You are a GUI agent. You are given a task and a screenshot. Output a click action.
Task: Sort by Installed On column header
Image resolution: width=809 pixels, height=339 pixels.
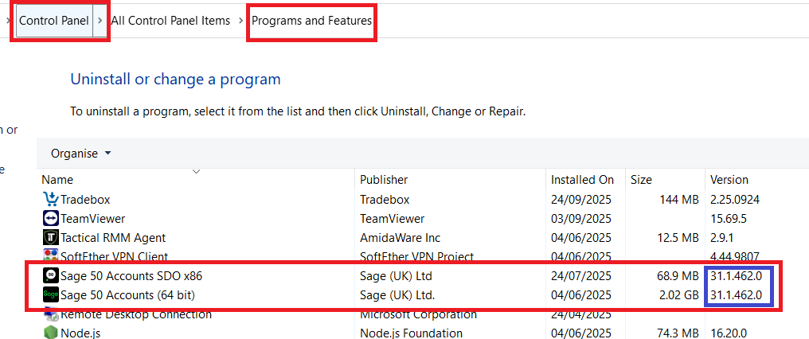(582, 180)
